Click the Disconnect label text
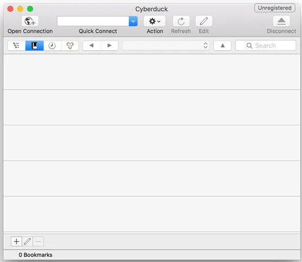This screenshot has height=262, width=302. [281, 31]
